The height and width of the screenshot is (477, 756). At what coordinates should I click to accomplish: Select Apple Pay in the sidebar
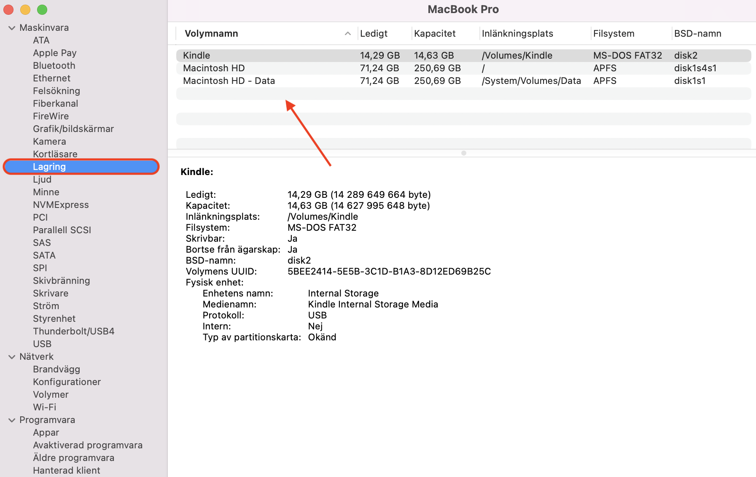click(55, 53)
